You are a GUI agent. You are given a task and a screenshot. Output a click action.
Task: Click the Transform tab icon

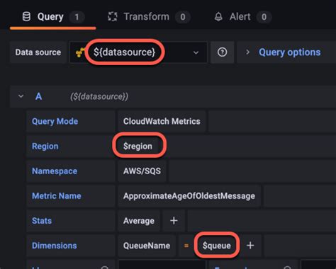click(x=113, y=17)
